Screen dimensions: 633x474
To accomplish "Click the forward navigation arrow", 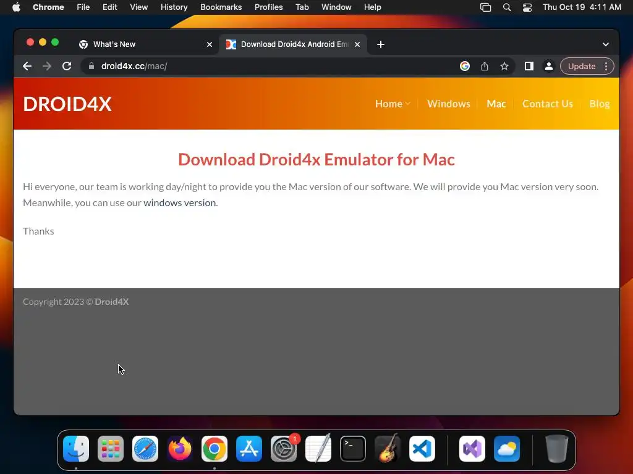I will [47, 66].
